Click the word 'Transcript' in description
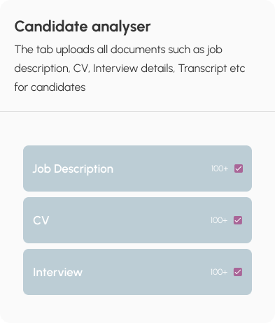Image resolution: width=275 pixels, height=323 pixels. [202, 69]
